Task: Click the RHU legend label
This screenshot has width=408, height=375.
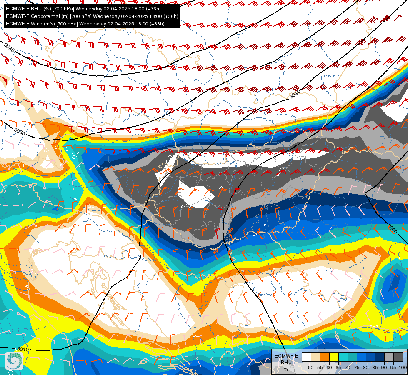Action: pos(286,362)
